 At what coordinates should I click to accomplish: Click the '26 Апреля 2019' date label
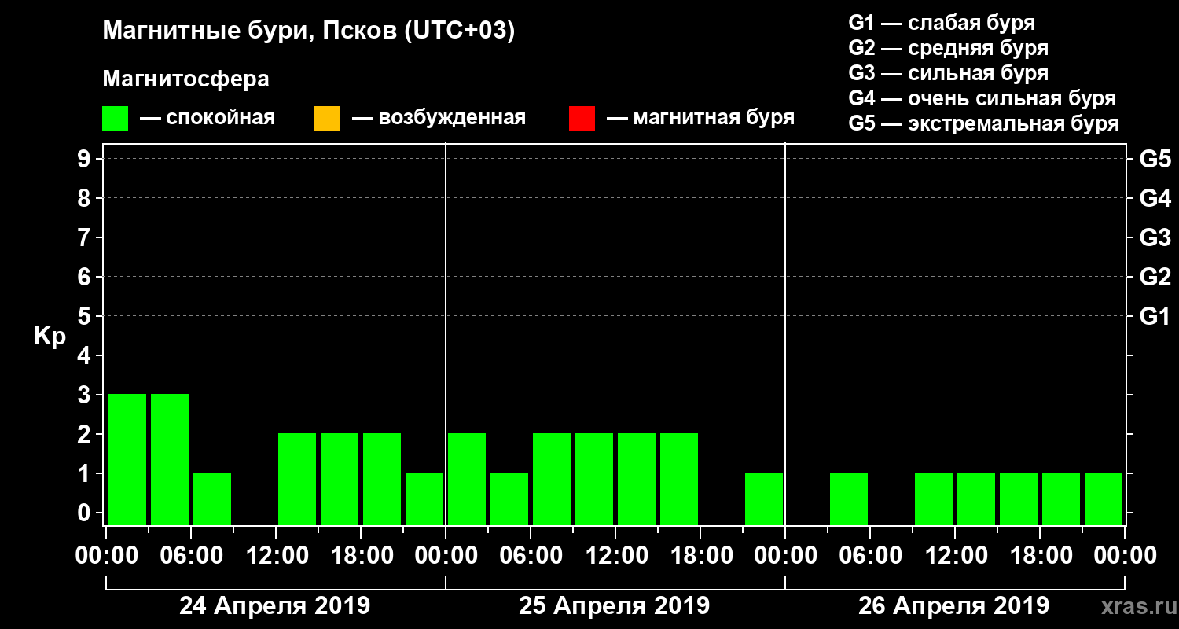(953, 606)
